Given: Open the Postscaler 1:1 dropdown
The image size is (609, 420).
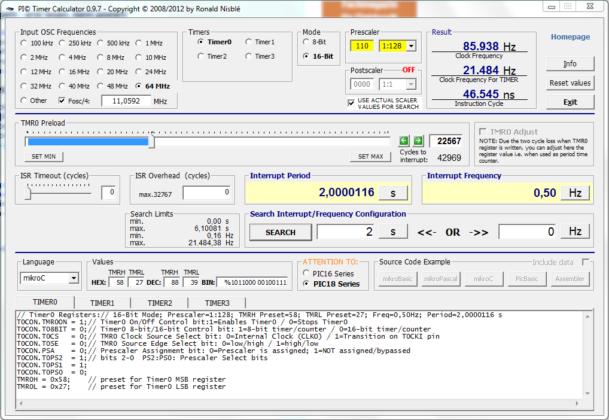Looking at the screenshot, I should coord(411,84).
